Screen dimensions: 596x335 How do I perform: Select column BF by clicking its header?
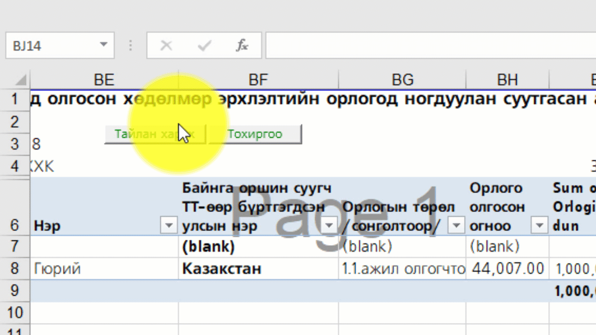pyautogui.click(x=258, y=79)
